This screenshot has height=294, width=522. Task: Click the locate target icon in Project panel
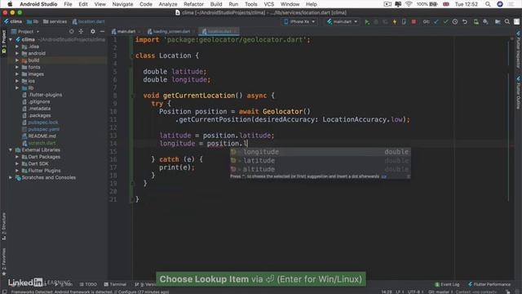pos(71,31)
